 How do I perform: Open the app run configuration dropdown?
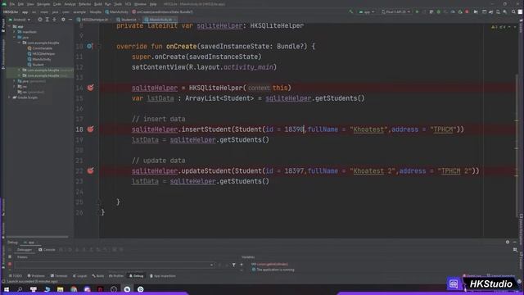tap(367, 11)
